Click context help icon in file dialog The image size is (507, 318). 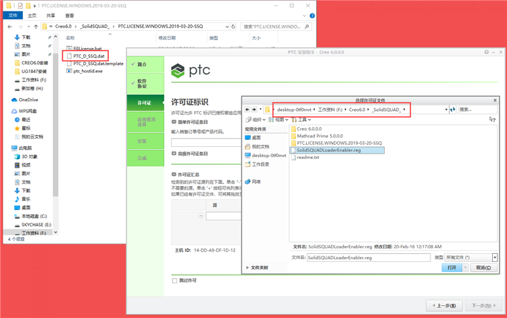[x=492, y=119]
